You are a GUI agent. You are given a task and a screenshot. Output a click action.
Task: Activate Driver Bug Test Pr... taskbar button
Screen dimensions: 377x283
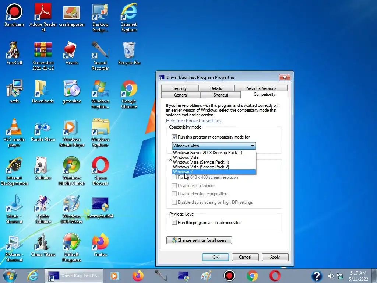pyautogui.click(x=74, y=276)
